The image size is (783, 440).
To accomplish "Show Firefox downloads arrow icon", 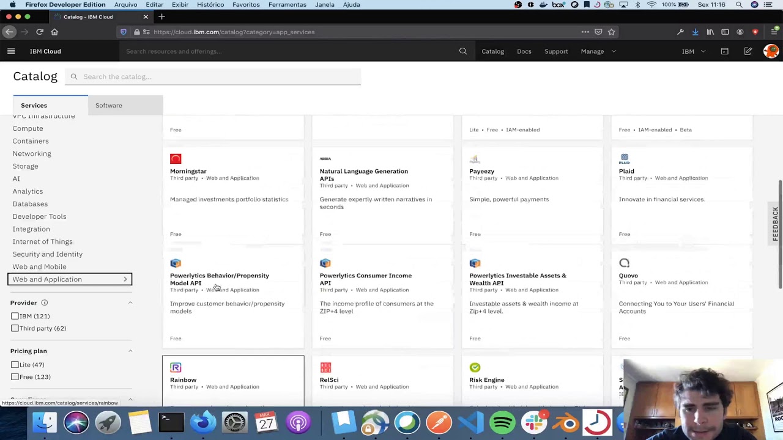I will 695,32.
